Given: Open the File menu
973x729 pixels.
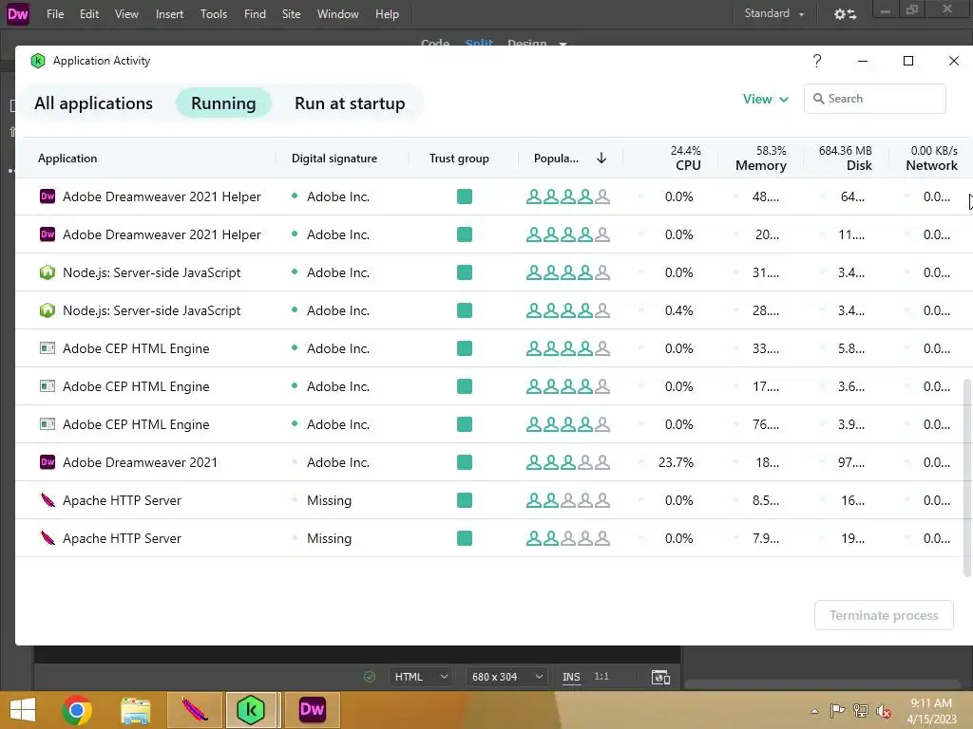Looking at the screenshot, I should click(x=55, y=13).
